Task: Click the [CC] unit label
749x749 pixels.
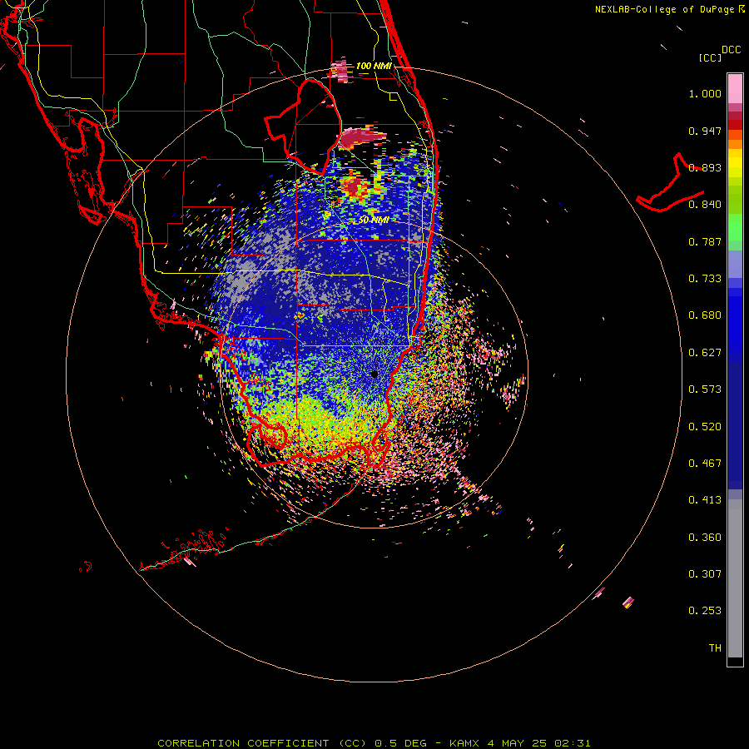Action: 710,57
